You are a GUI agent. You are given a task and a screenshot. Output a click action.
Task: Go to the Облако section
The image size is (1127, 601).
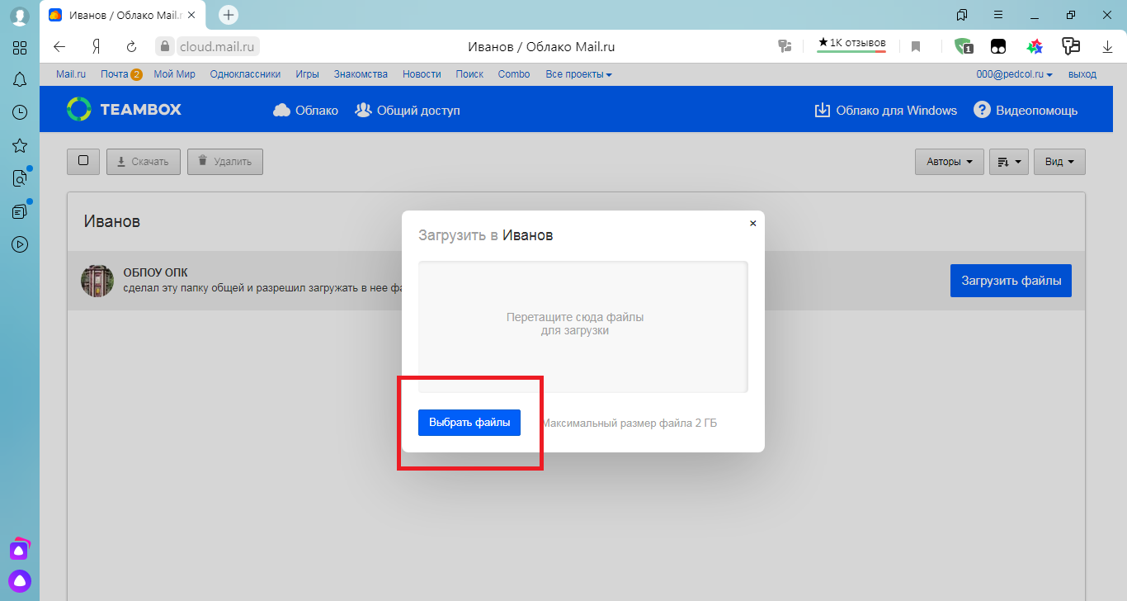click(305, 110)
